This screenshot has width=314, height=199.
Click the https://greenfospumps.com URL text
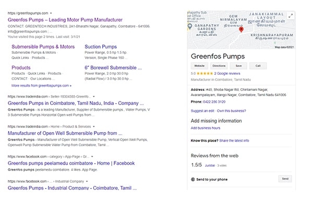point(28,13)
